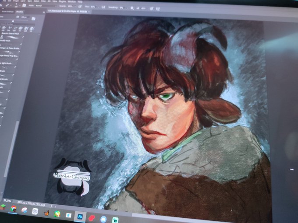Open the Filter menu
The width and height of the screenshot is (298, 223).
(x=43, y=1)
